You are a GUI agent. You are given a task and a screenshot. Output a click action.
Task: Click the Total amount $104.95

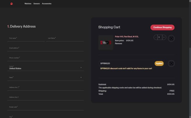(171, 94)
